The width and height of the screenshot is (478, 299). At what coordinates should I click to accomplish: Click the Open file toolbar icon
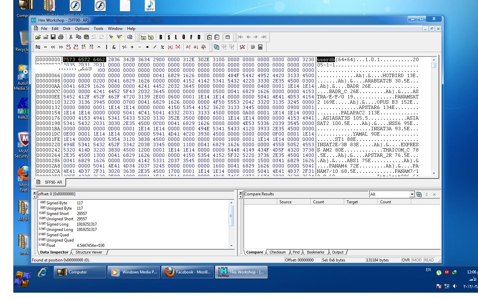click(38, 37)
